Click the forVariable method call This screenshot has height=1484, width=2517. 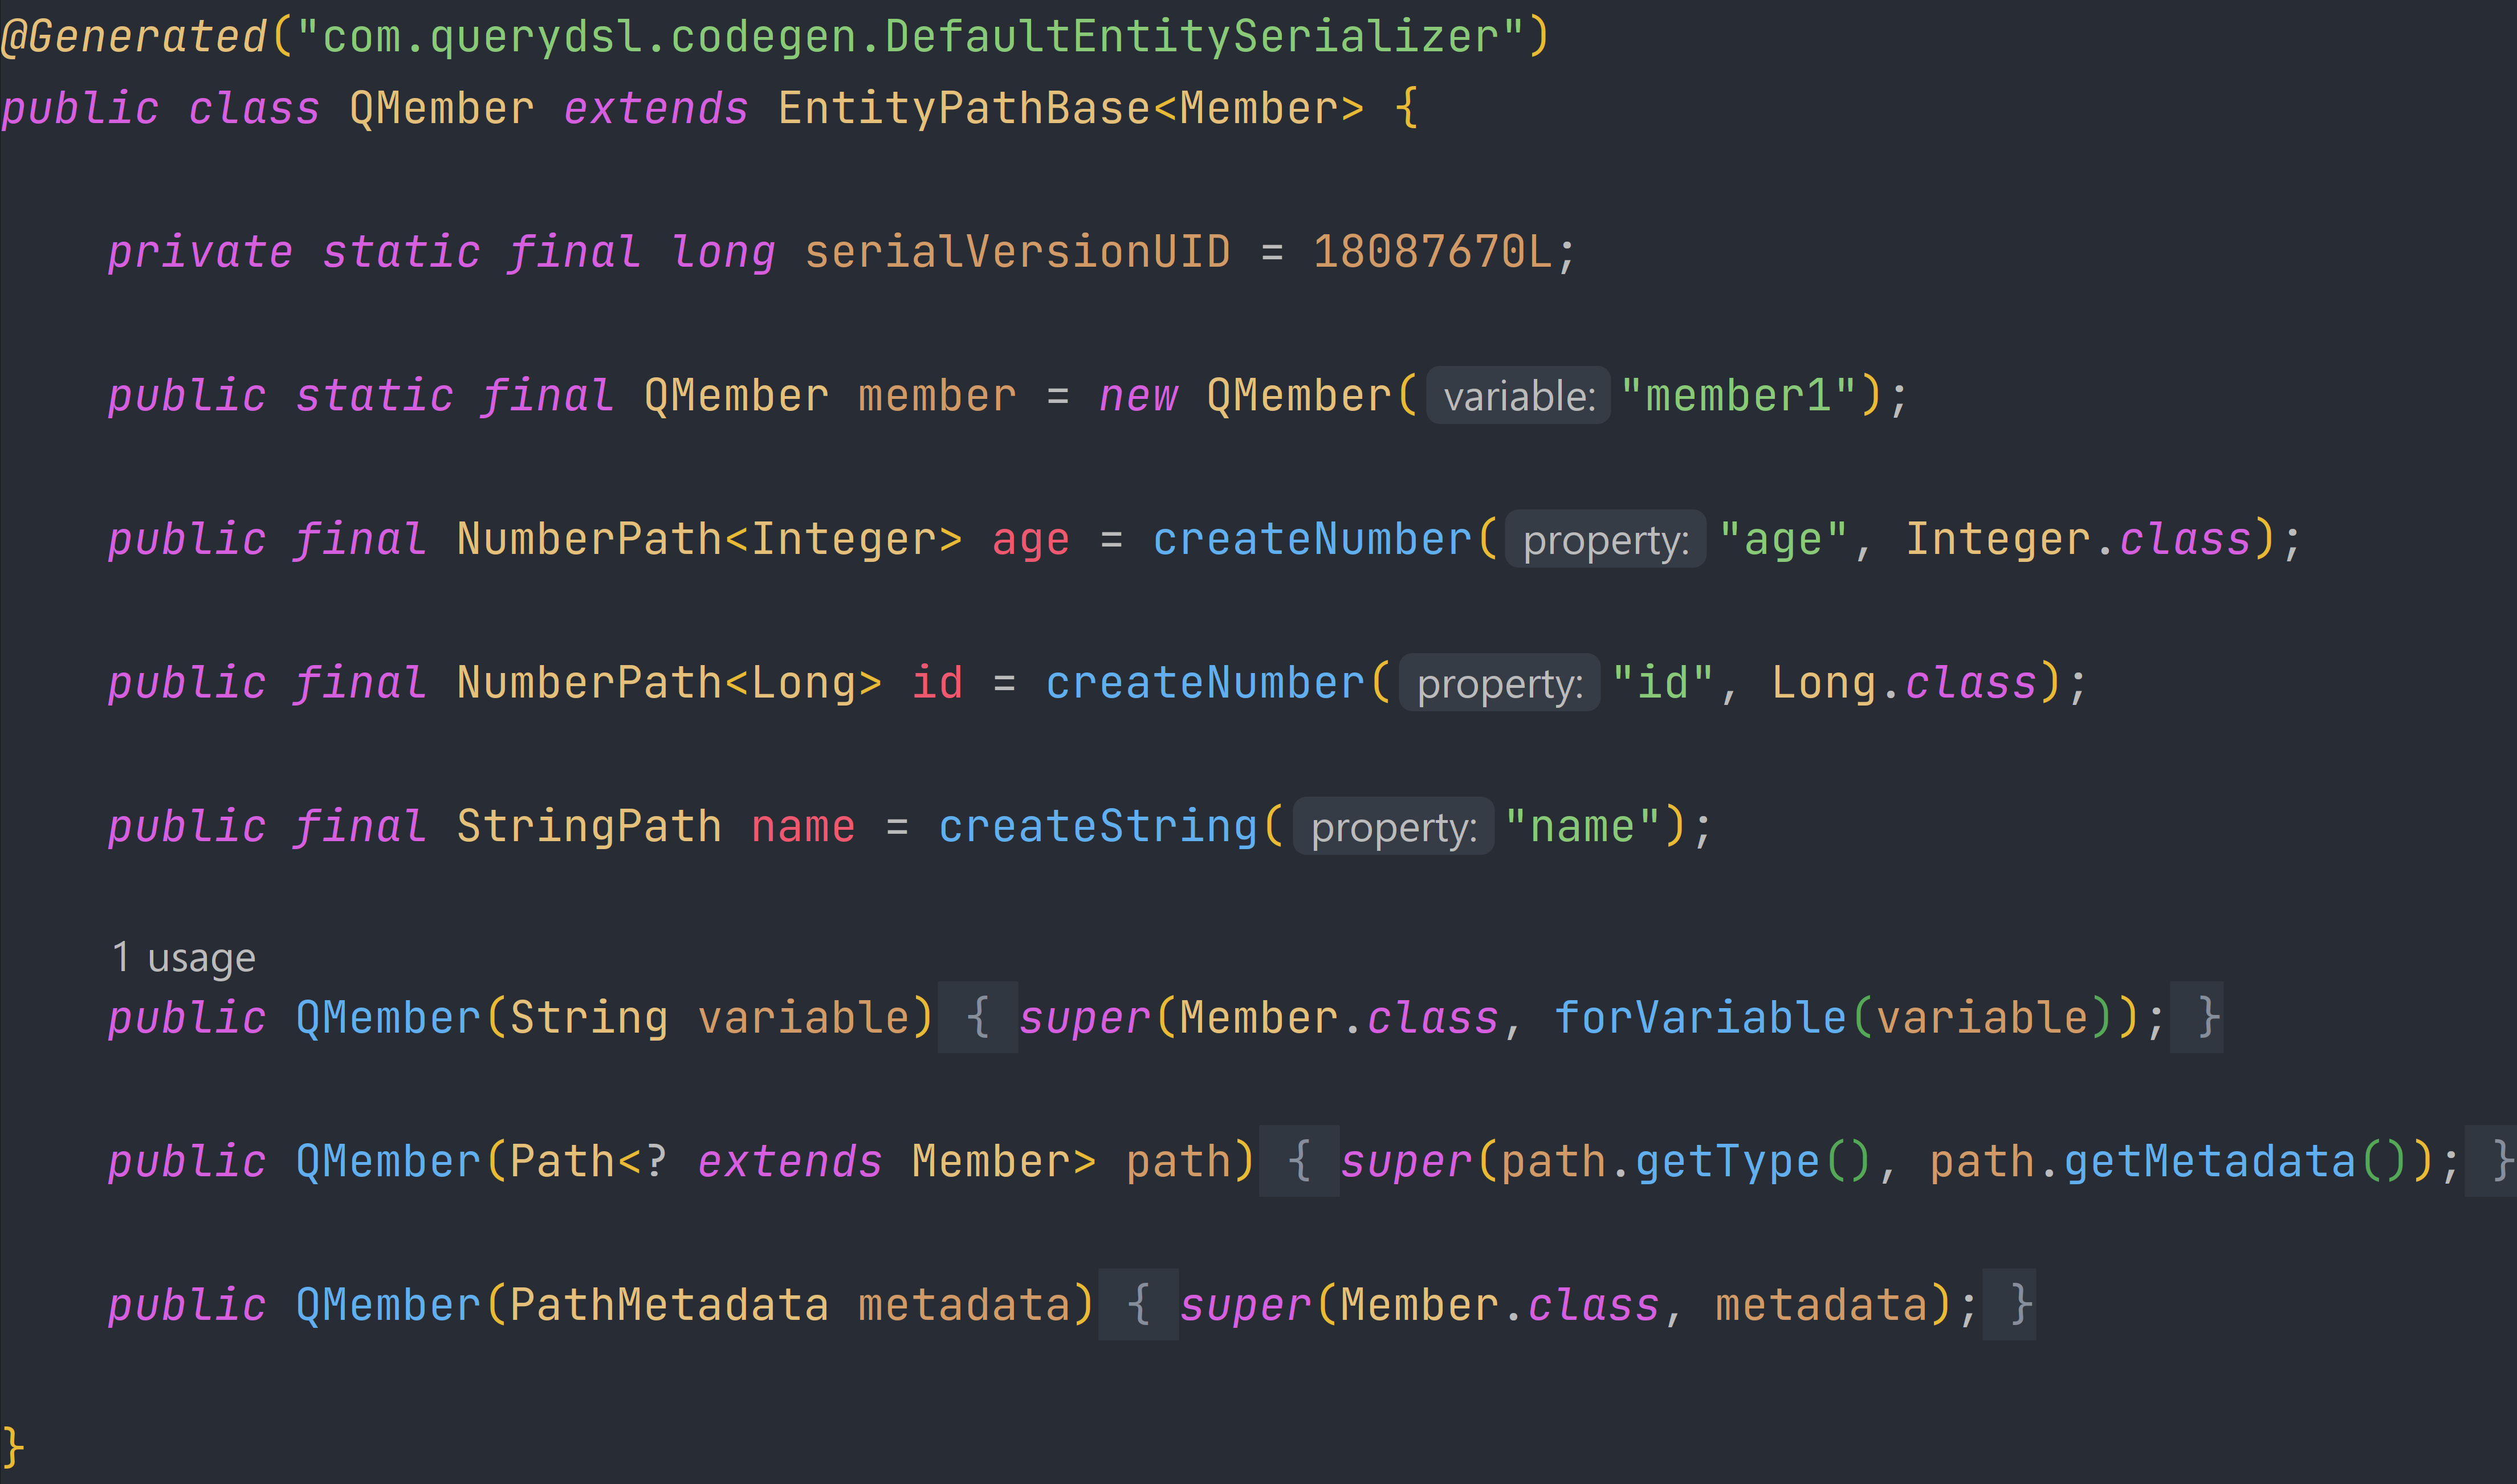click(1700, 1018)
